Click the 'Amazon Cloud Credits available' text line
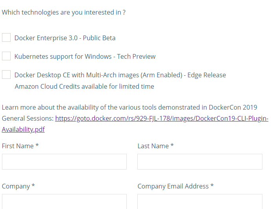Screen dimensions: 275x209 click(x=84, y=87)
